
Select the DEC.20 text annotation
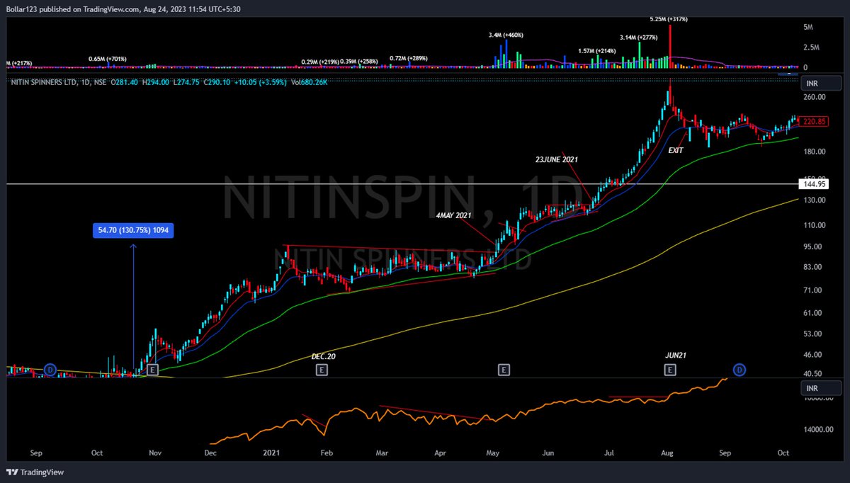pyautogui.click(x=323, y=357)
